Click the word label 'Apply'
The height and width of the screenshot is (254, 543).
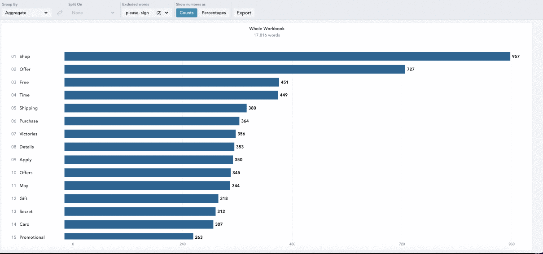[x=26, y=160]
